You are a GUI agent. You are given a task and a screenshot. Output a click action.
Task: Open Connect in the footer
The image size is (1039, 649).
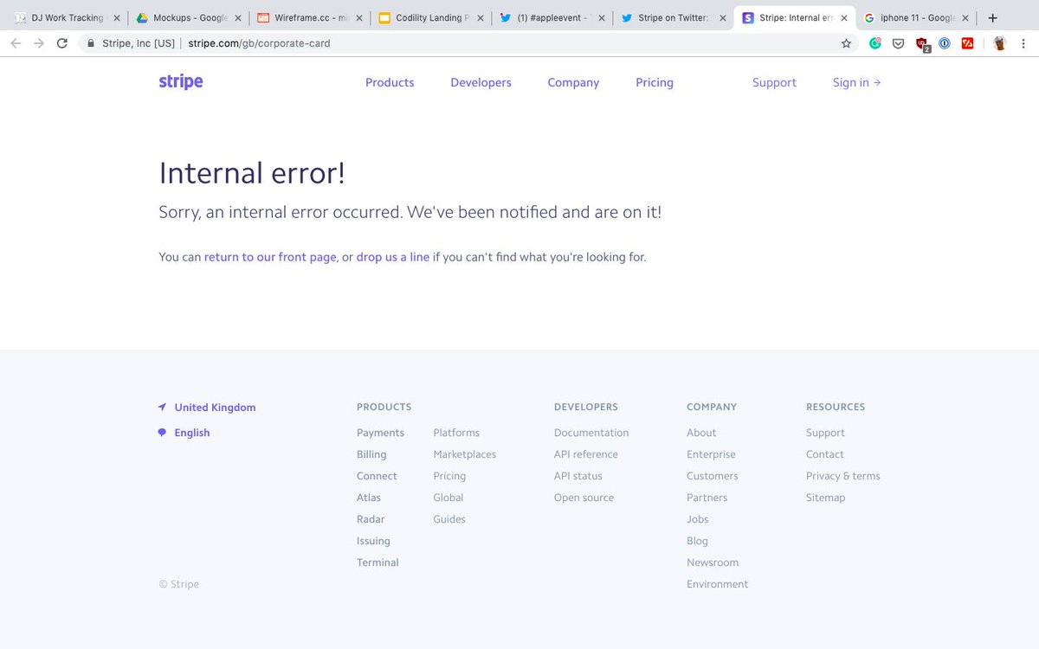click(x=377, y=476)
